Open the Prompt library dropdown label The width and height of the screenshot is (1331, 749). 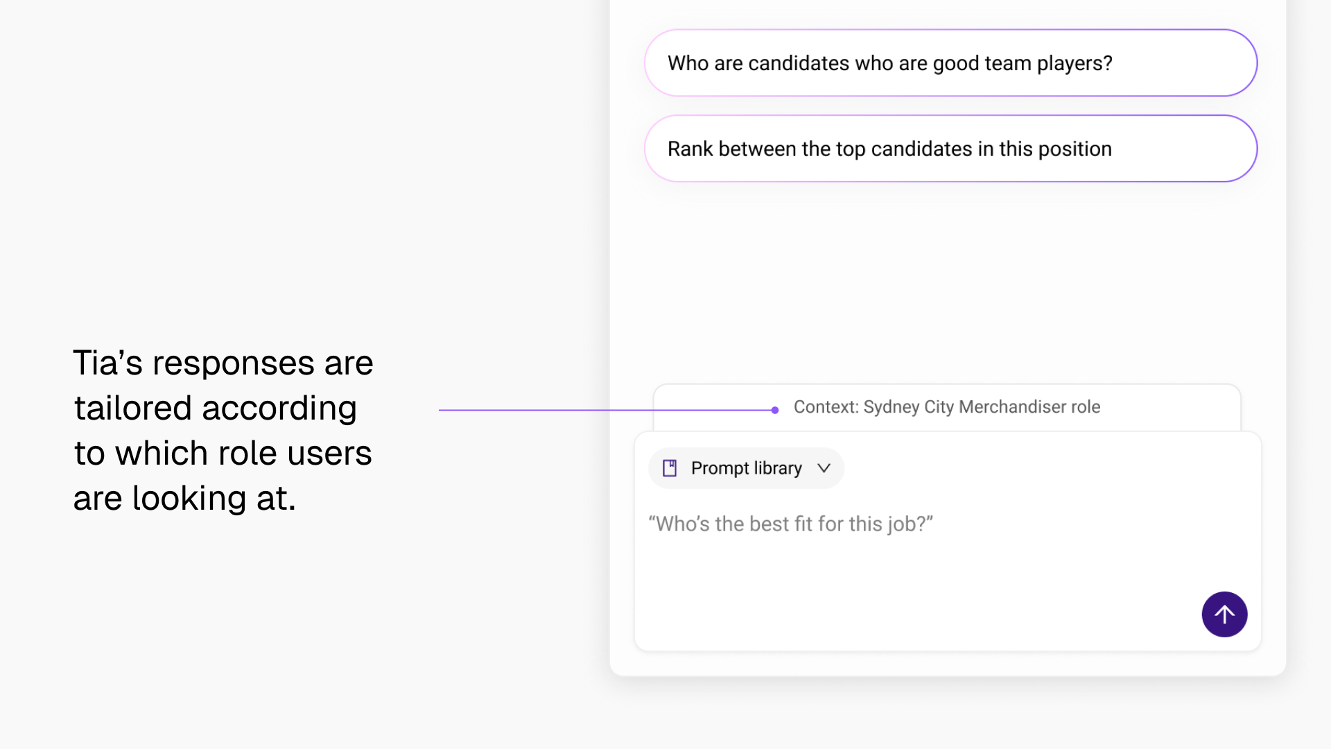pos(746,468)
